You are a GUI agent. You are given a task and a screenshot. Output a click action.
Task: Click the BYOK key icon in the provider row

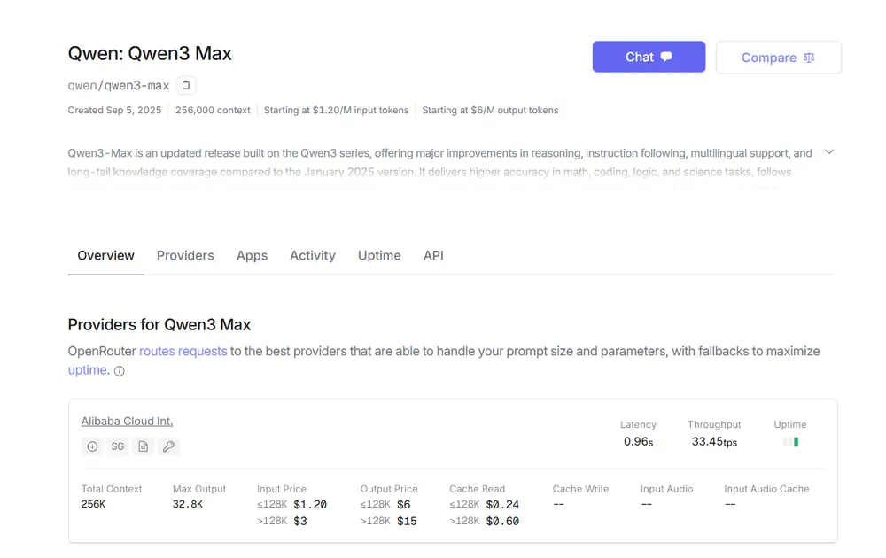(x=167, y=446)
